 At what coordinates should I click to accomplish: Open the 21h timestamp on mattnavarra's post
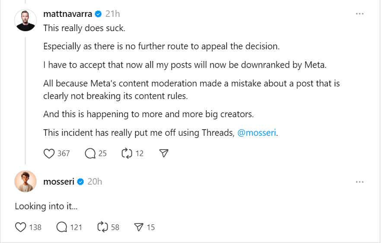(113, 14)
